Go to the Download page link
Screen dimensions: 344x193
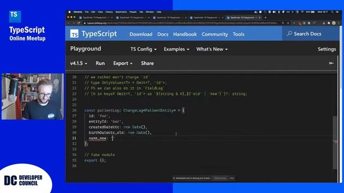(141, 34)
